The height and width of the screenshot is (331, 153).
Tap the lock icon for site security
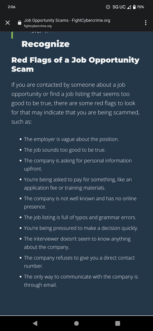[x=20, y=23]
